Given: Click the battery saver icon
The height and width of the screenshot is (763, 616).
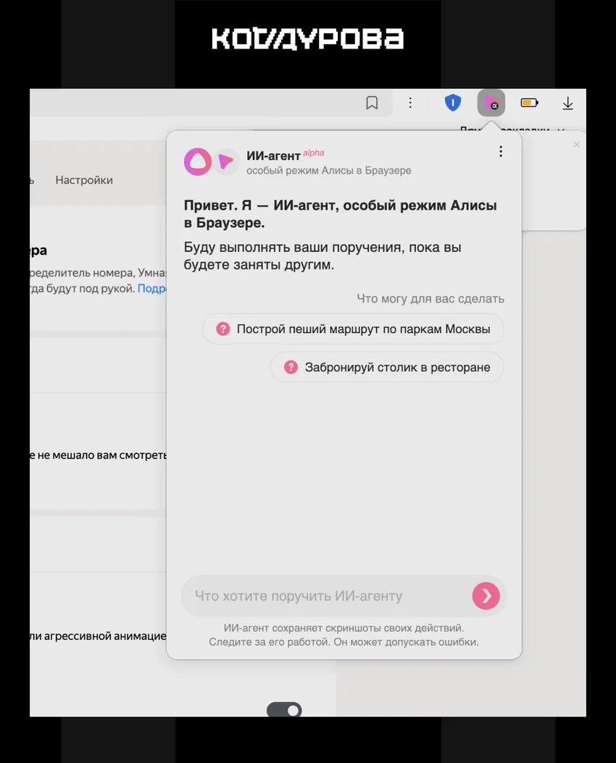Looking at the screenshot, I should coord(529,103).
